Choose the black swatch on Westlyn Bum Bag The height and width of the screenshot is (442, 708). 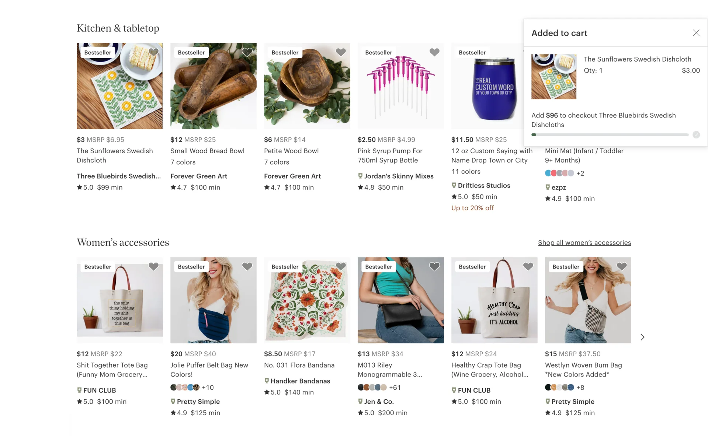pyautogui.click(x=548, y=387)
